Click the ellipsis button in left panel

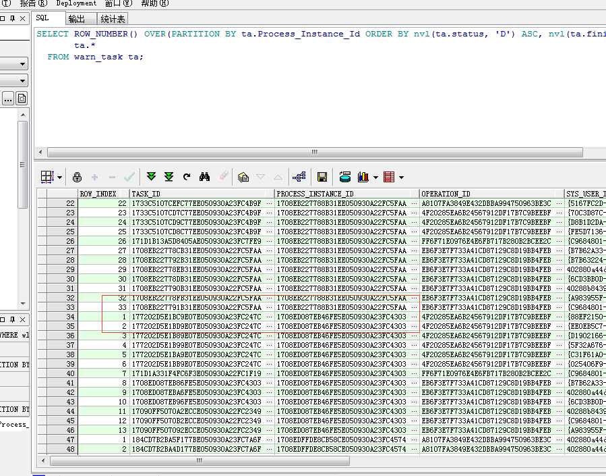tap(7, 99)
